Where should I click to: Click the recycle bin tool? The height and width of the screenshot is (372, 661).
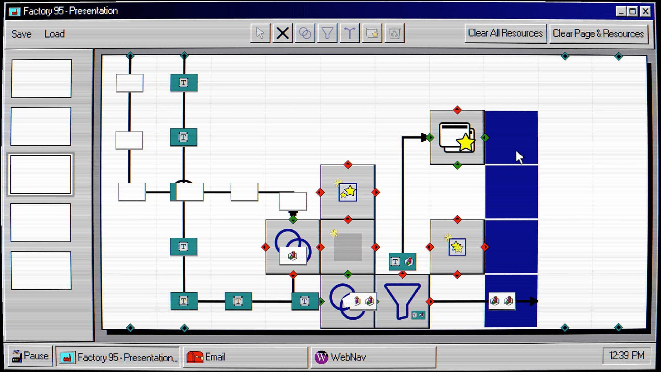394,33
